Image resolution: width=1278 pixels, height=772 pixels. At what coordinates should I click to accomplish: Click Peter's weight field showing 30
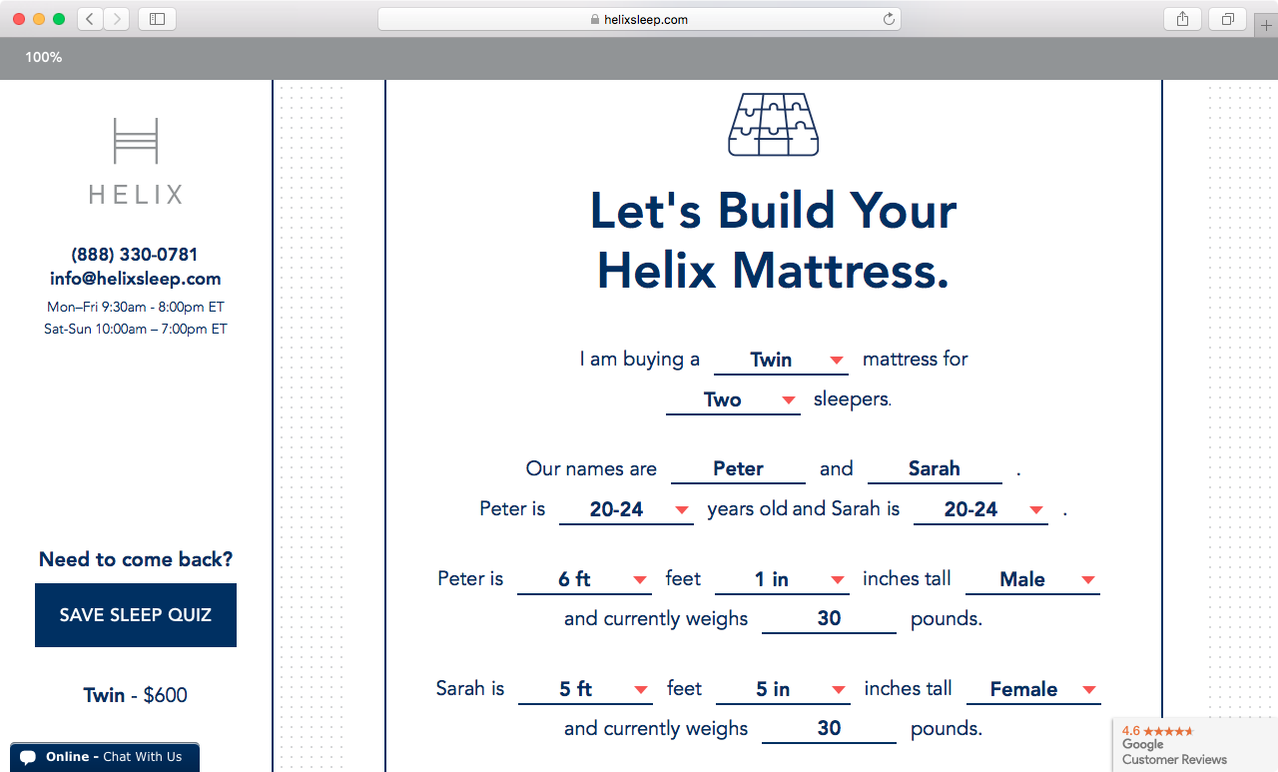(829, 619)
